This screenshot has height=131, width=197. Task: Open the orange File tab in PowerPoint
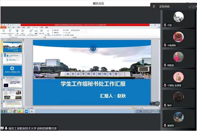pos(3,26)
